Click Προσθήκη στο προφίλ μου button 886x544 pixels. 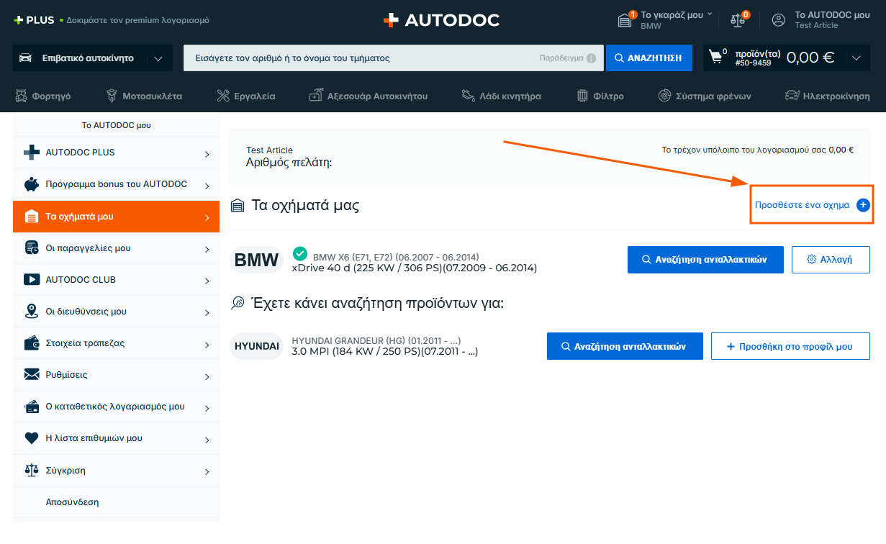[790, 346]
